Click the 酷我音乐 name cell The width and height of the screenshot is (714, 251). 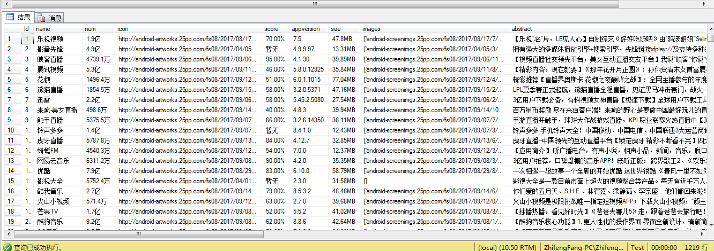58,191
